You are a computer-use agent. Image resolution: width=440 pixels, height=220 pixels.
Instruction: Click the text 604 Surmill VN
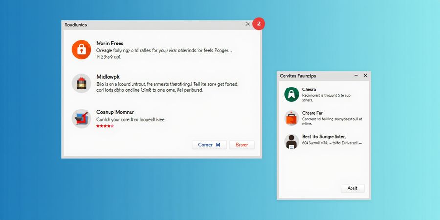tap(314, 143)
